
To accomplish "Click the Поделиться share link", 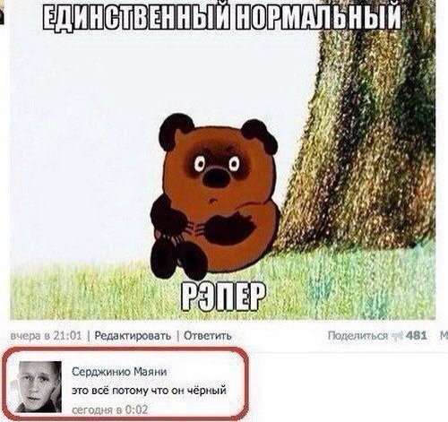I will point(358,336).
